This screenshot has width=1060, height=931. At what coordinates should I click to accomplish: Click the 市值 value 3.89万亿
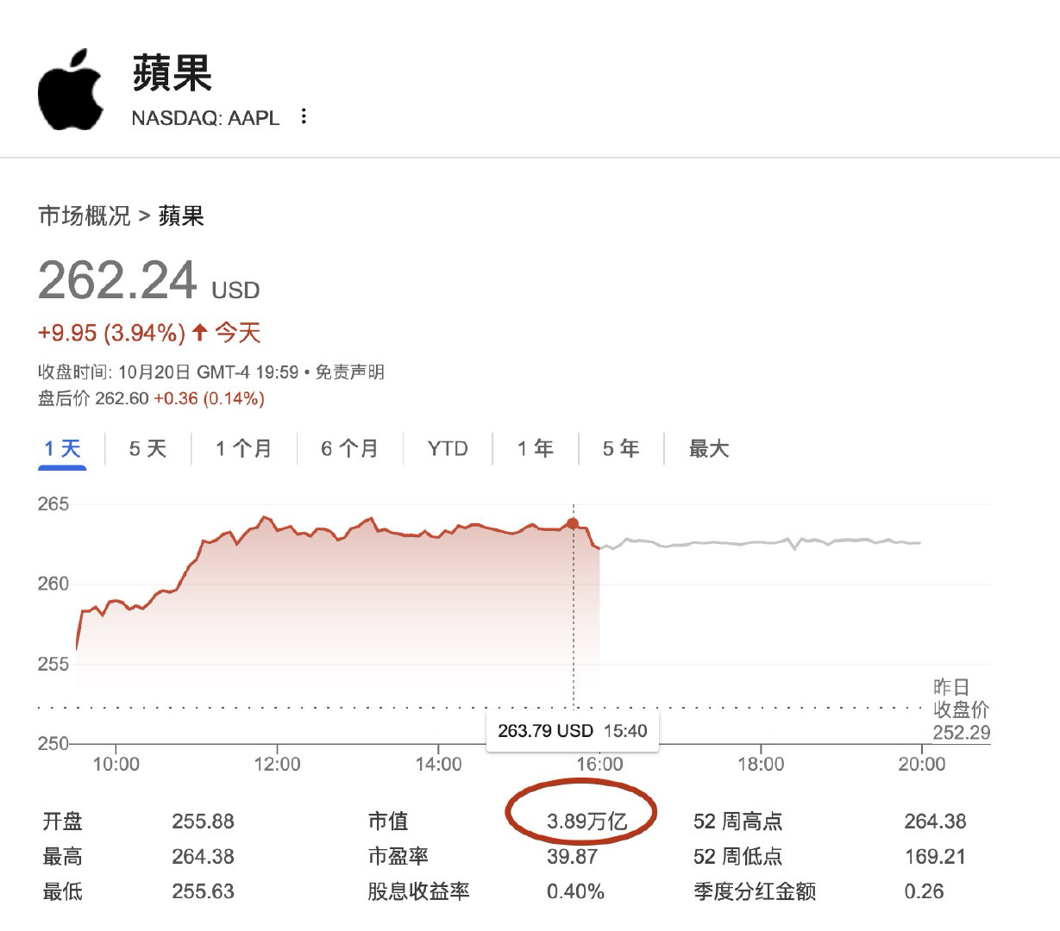click(x=586, y=821)
